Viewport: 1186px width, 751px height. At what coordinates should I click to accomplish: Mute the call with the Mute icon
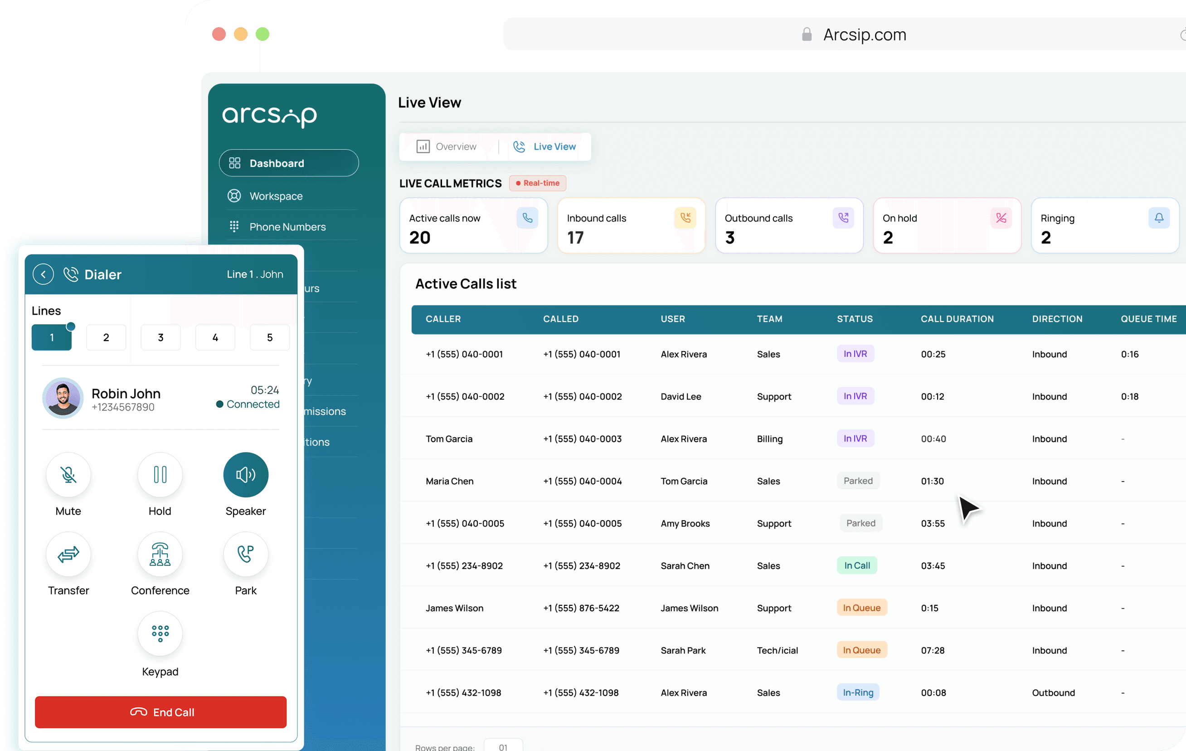(68, 474)
